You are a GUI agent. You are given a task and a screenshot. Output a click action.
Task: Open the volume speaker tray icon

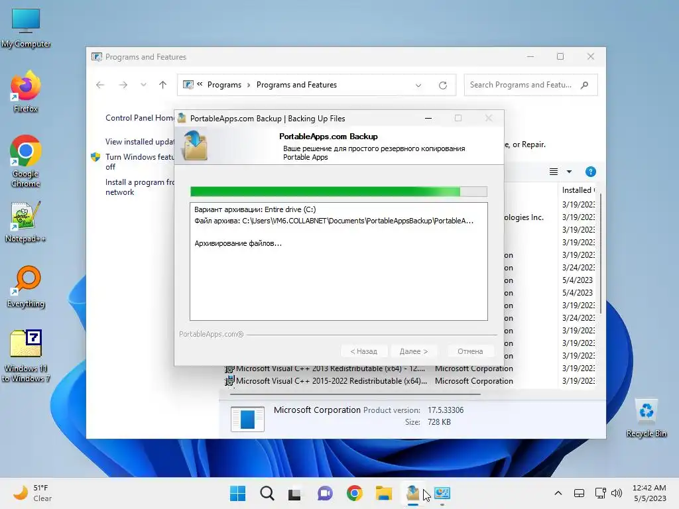point(616,493)
